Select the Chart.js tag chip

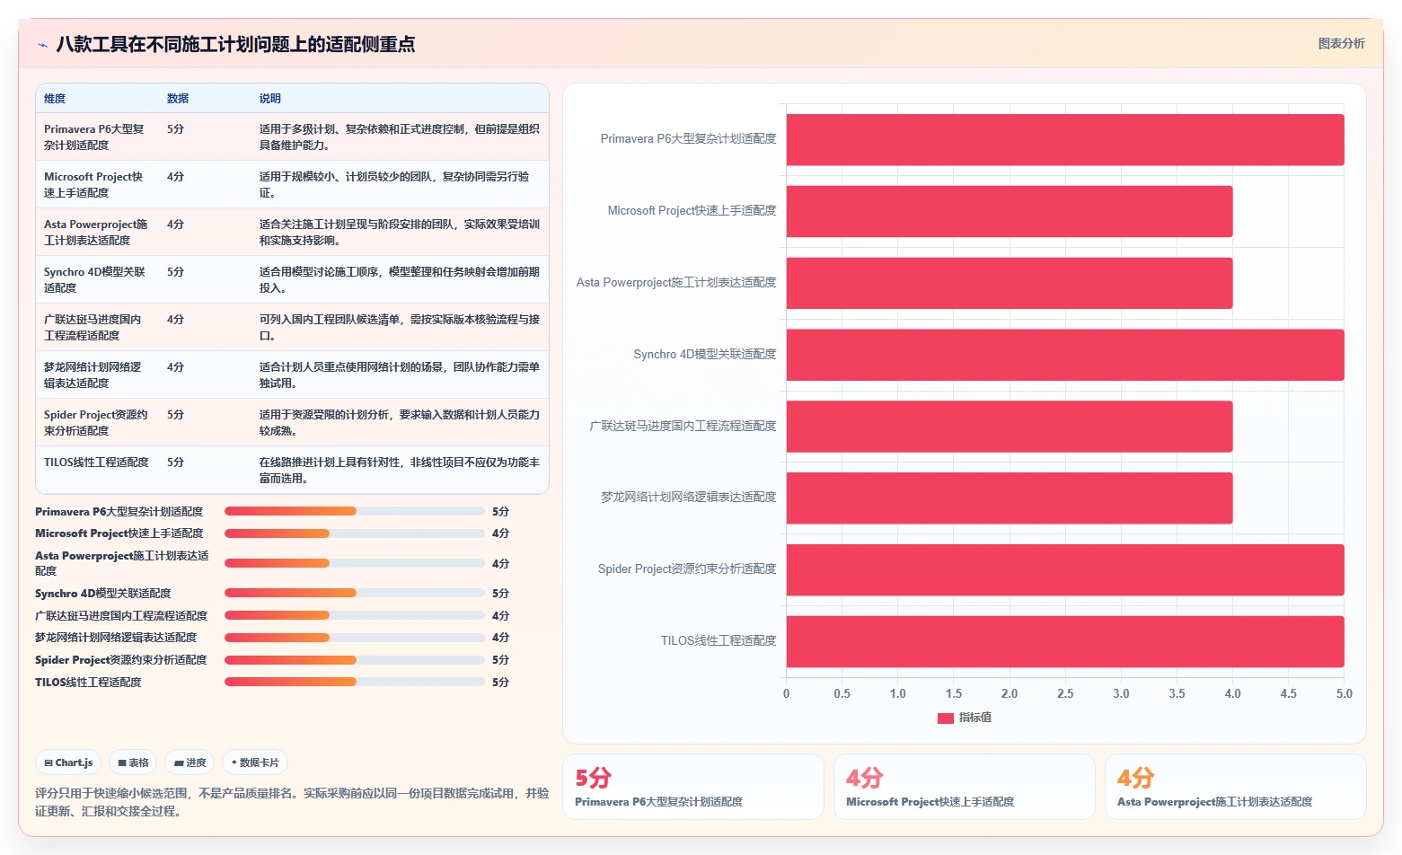tap(68, 762)
